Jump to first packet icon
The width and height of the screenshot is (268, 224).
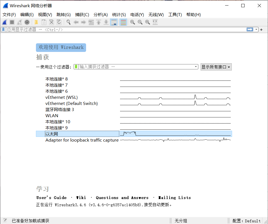click(99, 22)
